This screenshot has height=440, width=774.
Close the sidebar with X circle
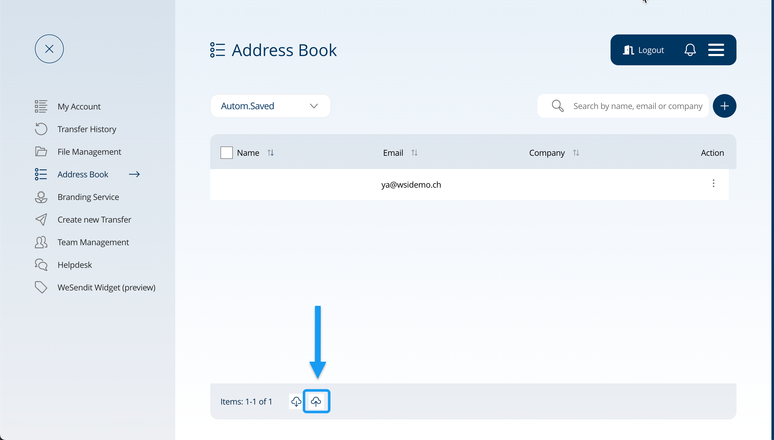click(49, 49)
